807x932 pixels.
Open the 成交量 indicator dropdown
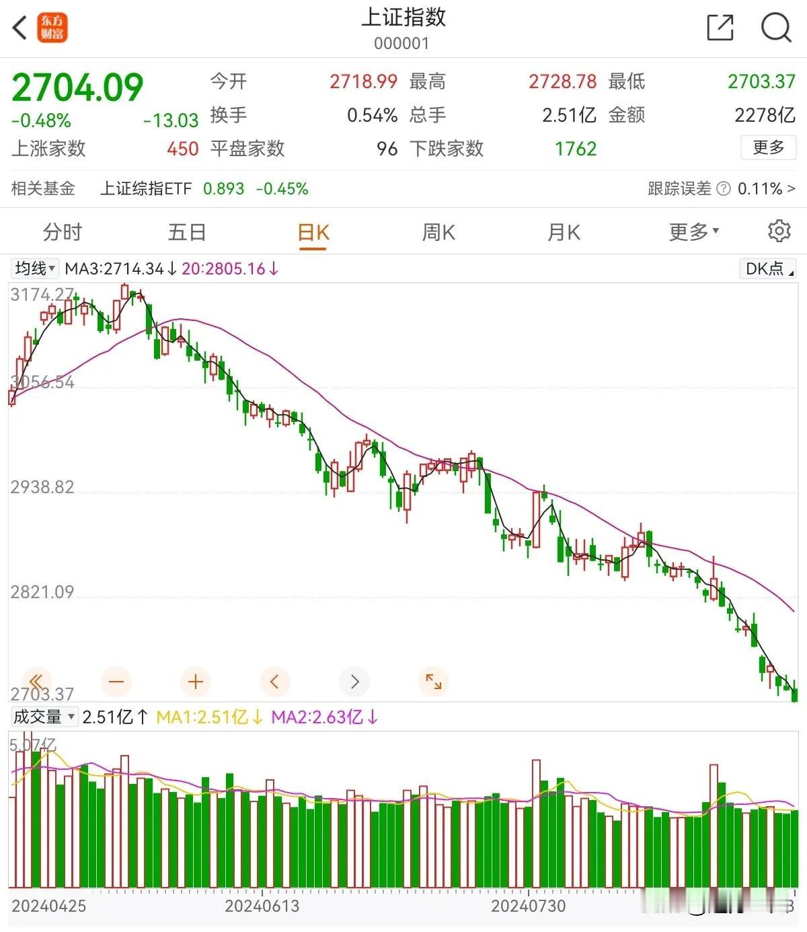pyautogui.click(x=44, y=717)
